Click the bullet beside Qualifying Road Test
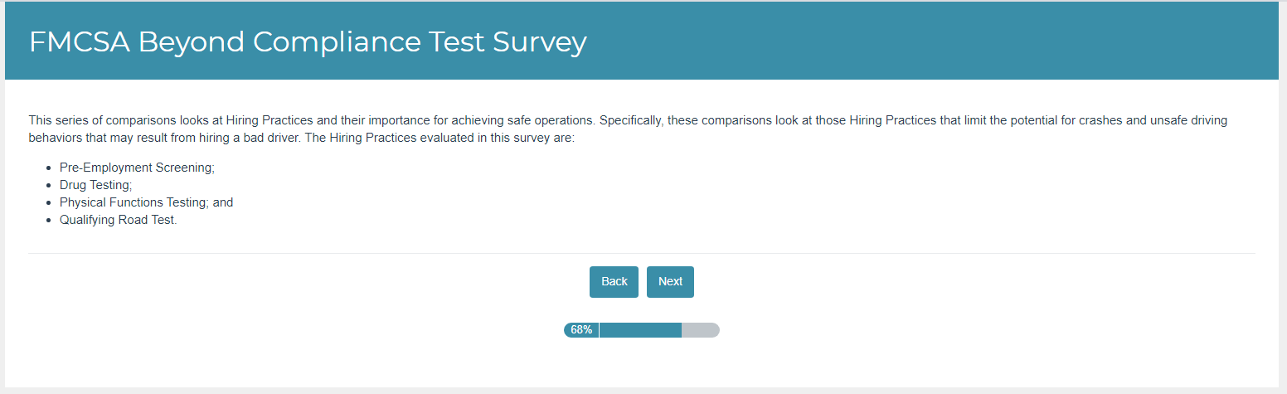The image size is (1287, 394). (50, 221)
